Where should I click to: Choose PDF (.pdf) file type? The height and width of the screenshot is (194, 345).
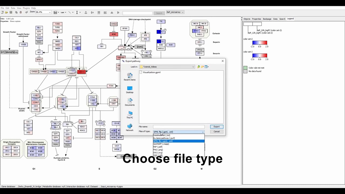click(x=179, y=147)
